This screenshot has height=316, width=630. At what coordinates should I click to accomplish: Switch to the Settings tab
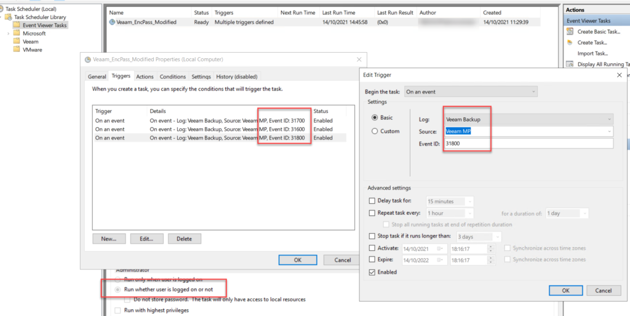click(201, 77)
